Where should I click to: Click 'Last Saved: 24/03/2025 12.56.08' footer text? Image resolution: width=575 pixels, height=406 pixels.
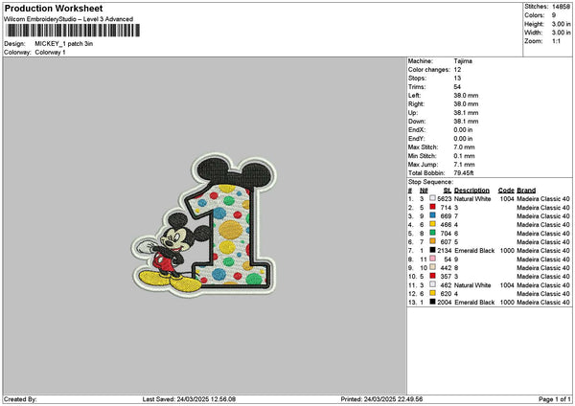189,399
